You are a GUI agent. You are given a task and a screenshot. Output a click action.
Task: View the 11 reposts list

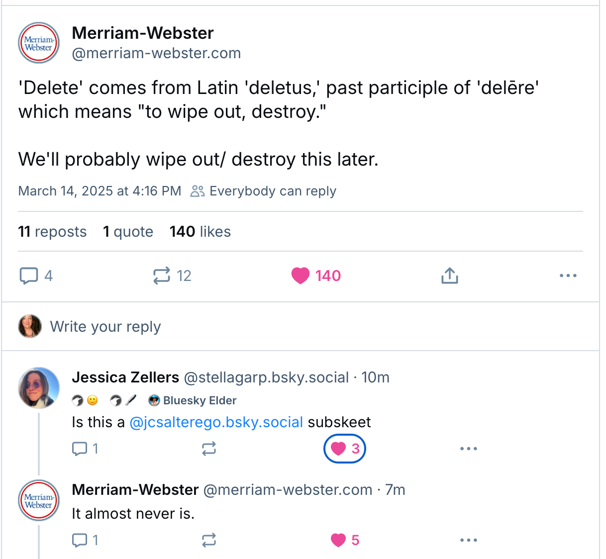pos(52,232)
